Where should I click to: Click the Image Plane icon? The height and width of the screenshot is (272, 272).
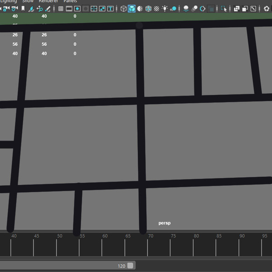(x=31, y=9)
